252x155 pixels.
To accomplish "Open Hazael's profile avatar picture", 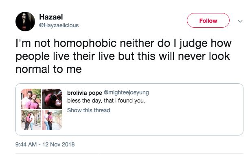I will click(x=25, y=22).
